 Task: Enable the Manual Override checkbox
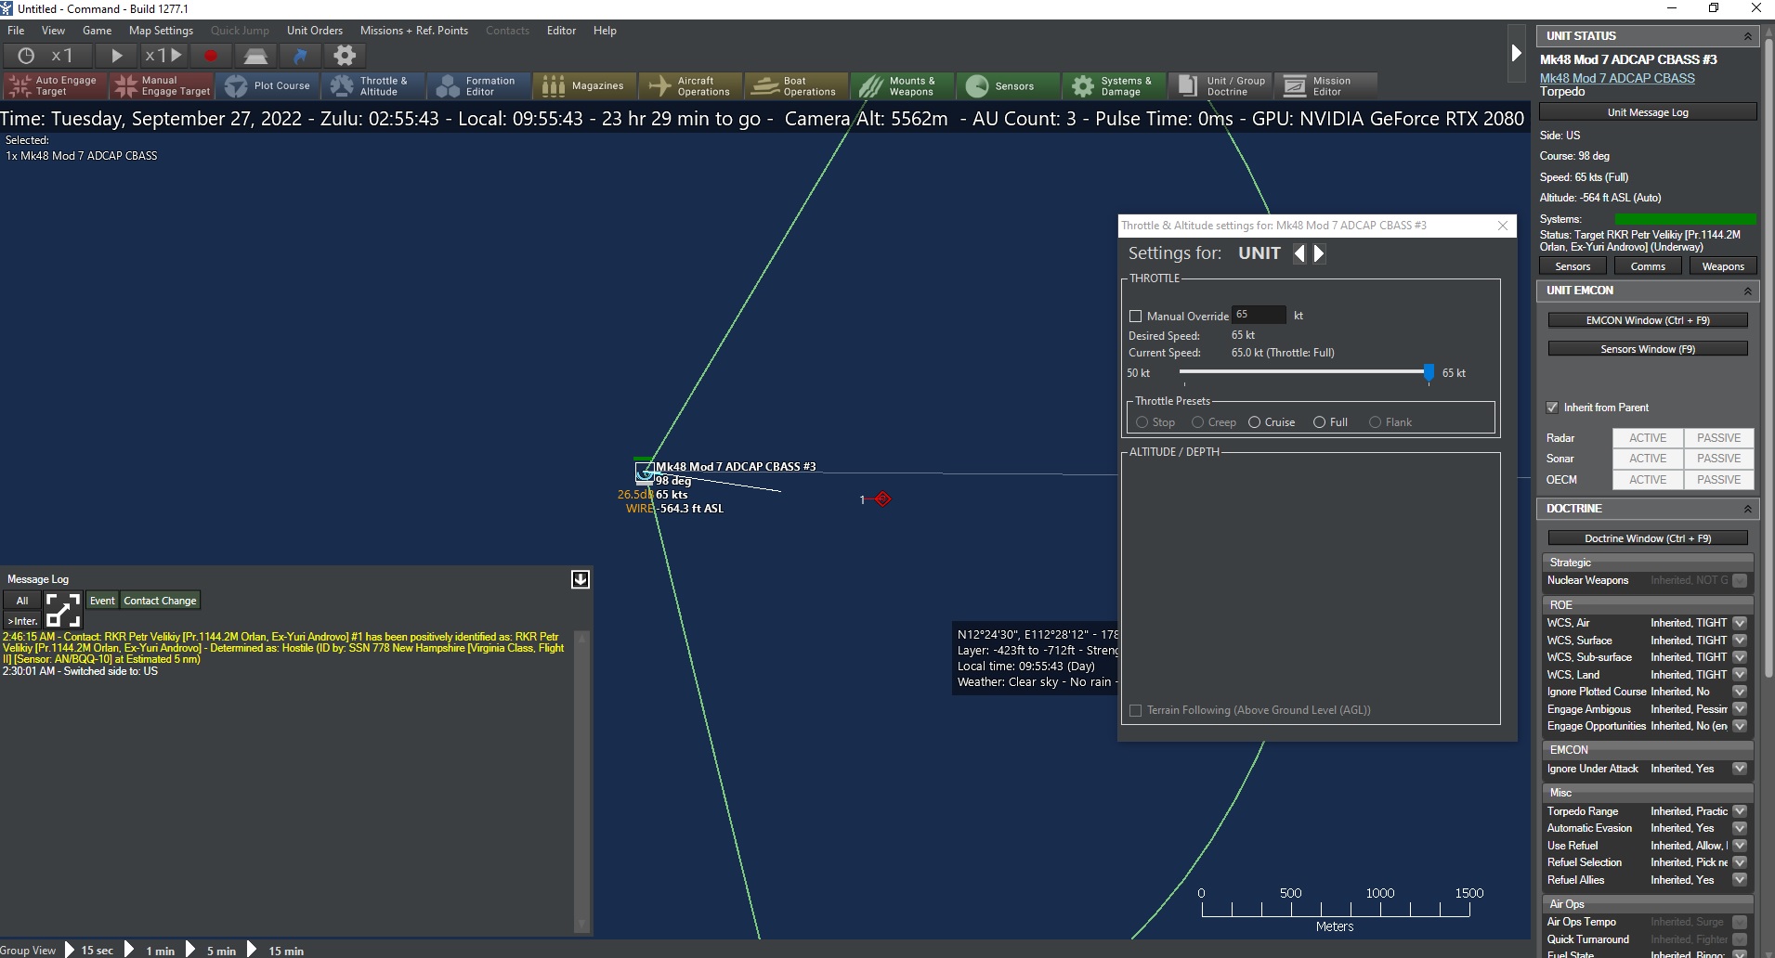tap(1135, 317)
